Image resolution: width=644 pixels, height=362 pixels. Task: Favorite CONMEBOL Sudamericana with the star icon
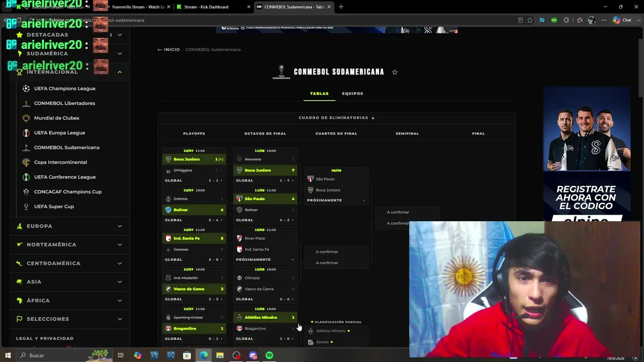coord(395,72)
